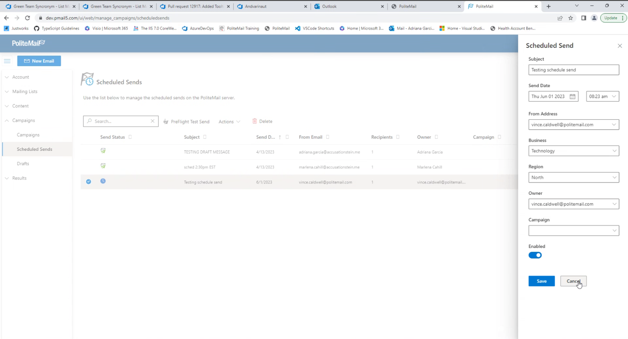
Task: Open the TypeScript Guidelines bookmark
Action: [57, 28]
